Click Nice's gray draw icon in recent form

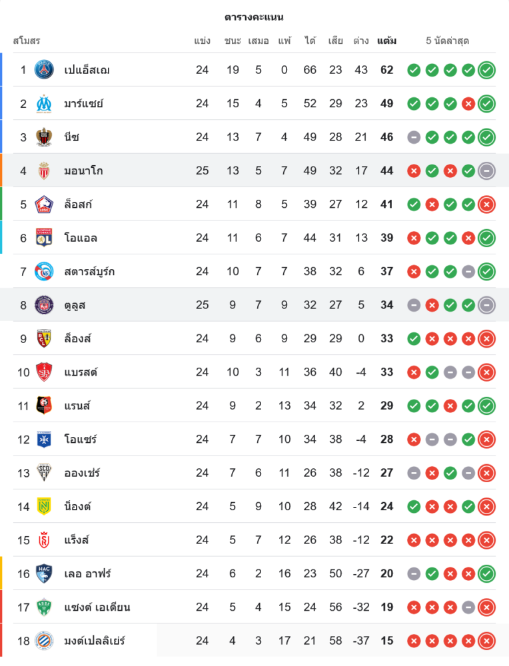point(414,137)
